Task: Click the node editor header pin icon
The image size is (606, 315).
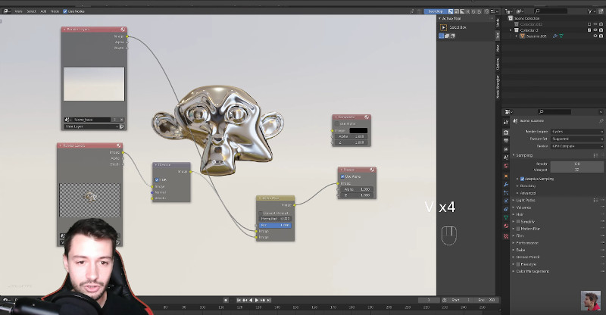Action: (x=412, y=11)
